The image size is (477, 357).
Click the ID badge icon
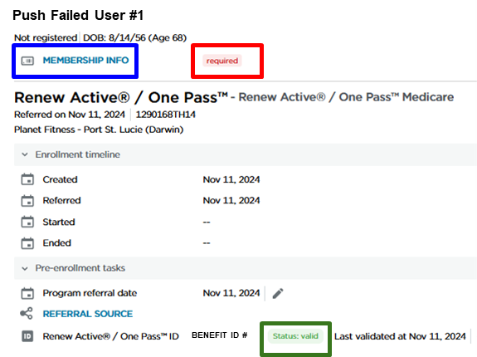(x=27, y=336)
